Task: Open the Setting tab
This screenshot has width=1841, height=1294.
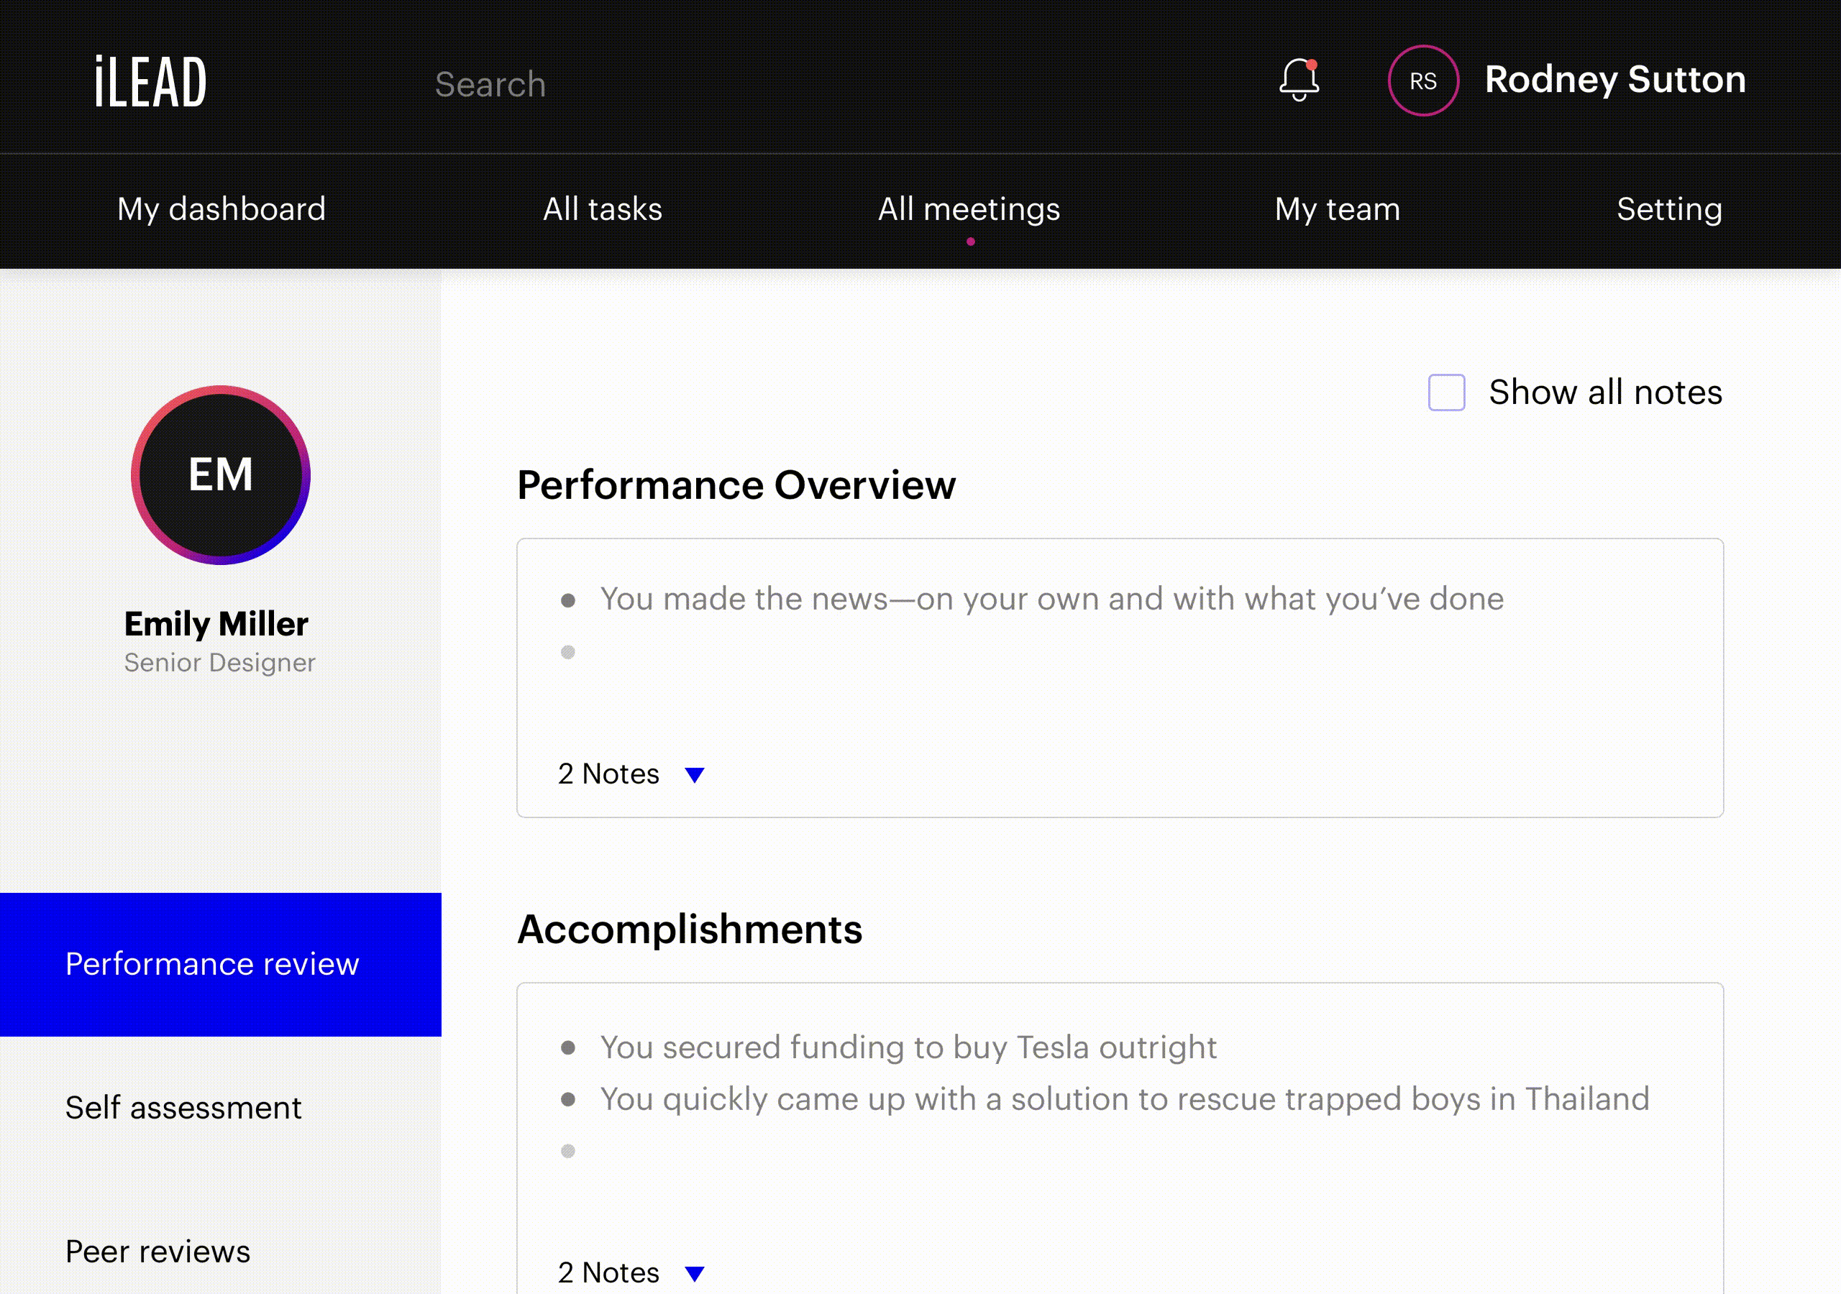Action: (1668, 209)
